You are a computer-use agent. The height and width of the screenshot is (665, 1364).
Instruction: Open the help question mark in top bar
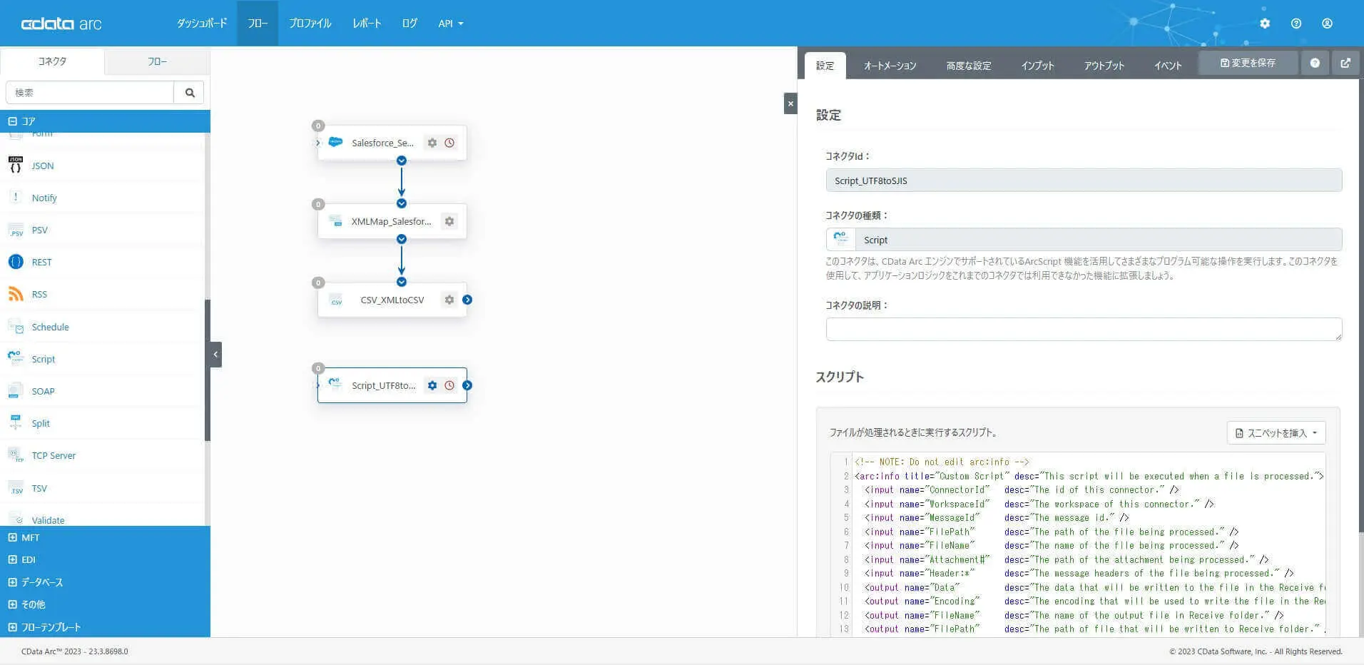(1296, 24)
